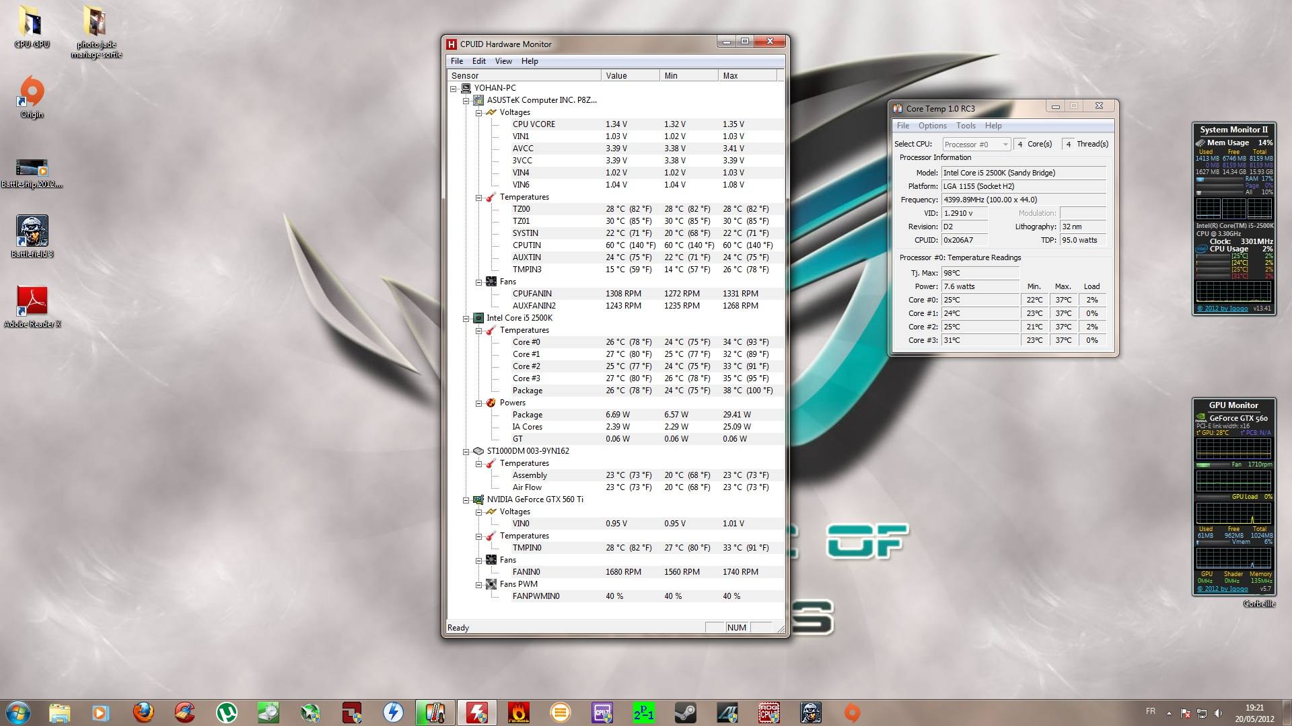1292x726 pixels.
Task: Click the CCleaner taskbar icon
Action: click(184, 712)
